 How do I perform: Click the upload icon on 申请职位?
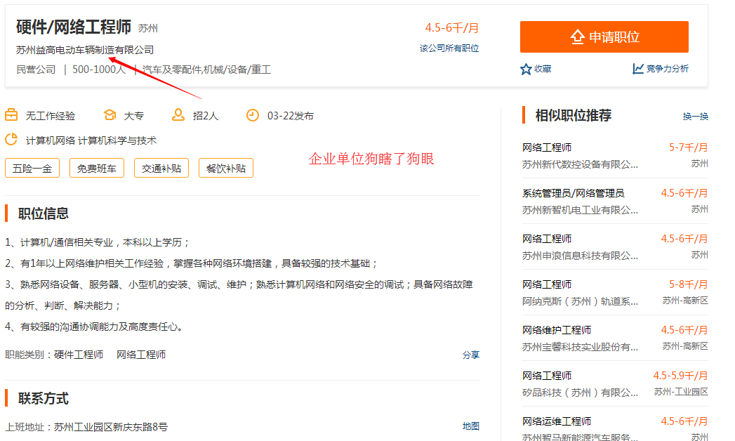click(578, 37)
